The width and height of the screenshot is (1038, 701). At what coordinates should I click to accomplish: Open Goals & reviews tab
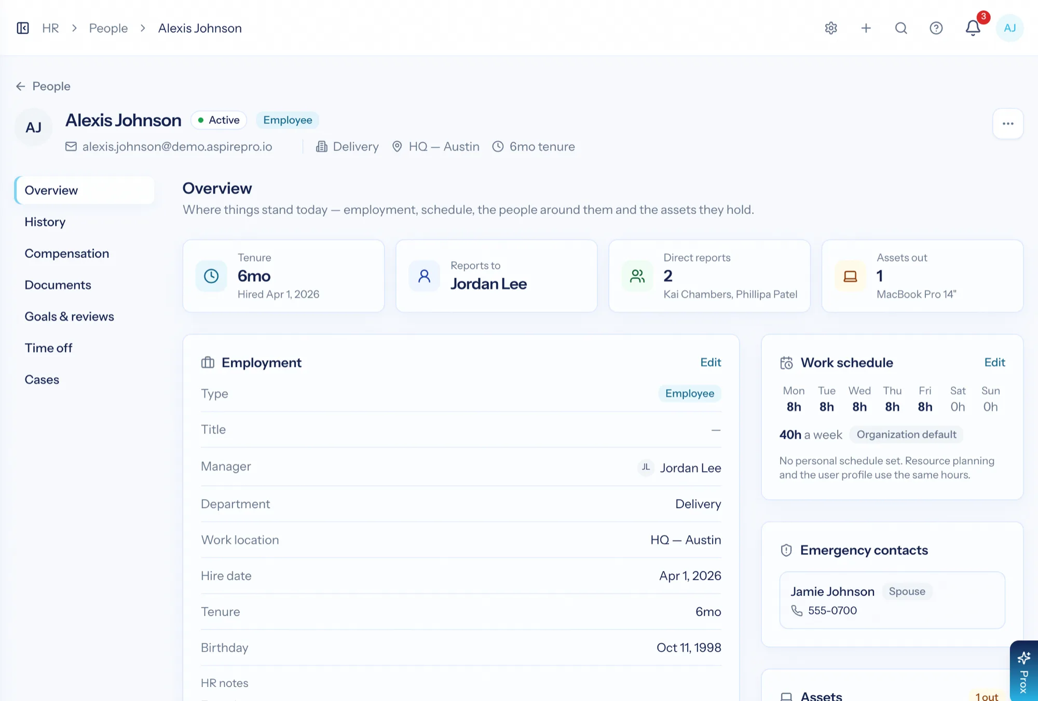pos(85,317)
